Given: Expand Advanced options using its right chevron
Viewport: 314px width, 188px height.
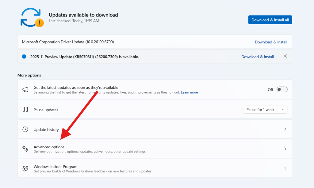Looking at the screenshot, I should 285,149.
